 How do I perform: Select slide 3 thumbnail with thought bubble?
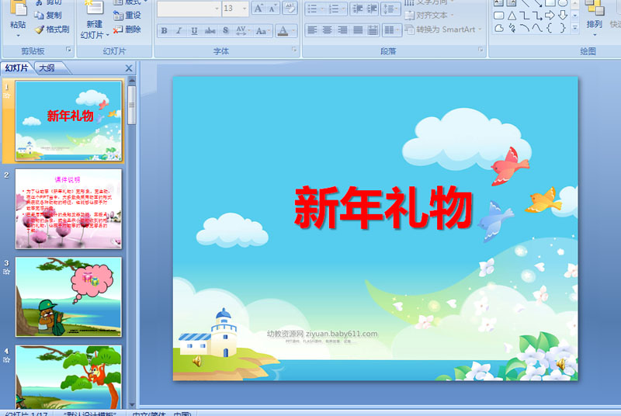(68, 296)
